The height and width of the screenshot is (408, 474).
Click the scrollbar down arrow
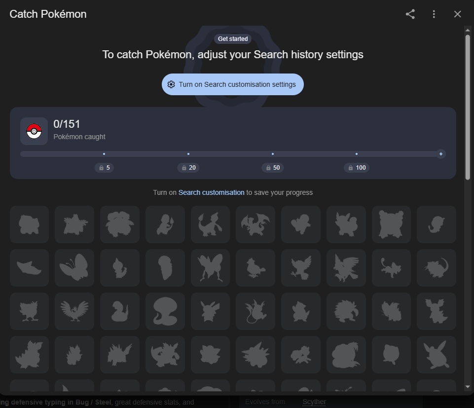click(x=468, y=387)
